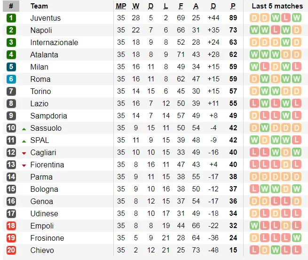308x260 pixels.
Task: Click the Last 5 matches header
Action: (277, 6)
